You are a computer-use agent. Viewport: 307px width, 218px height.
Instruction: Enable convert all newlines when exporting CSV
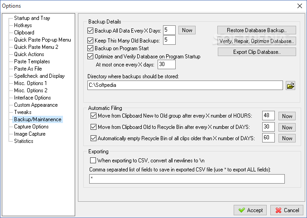click(x=93, y=160)
